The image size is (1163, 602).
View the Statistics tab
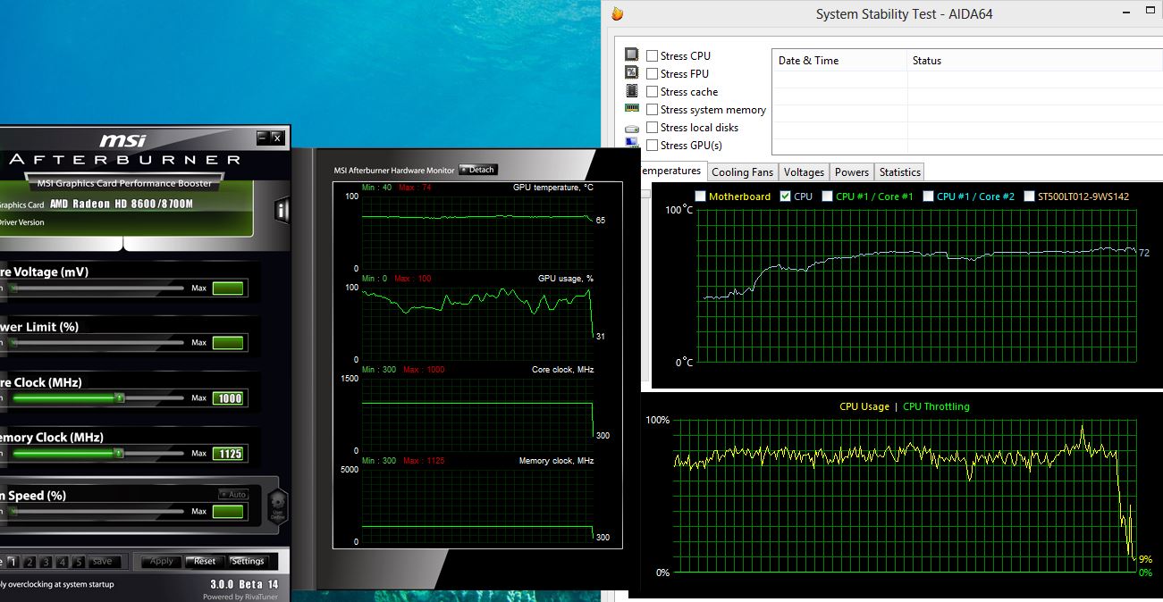click(899, 172)
